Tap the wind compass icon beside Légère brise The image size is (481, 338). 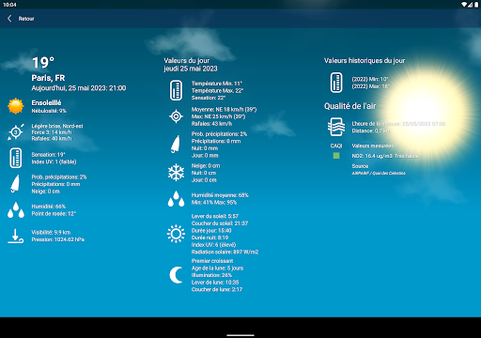coord(16,131)
